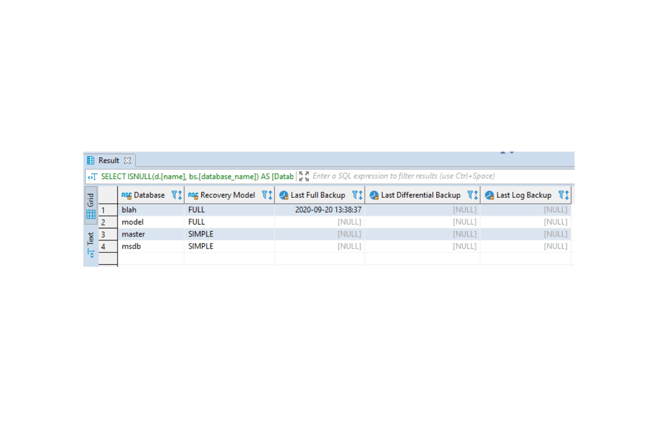Image resolution: width=656 pixels, height=437 pixels.
Task: Toggle sorting on the Database column
Action: pos(179,194)
